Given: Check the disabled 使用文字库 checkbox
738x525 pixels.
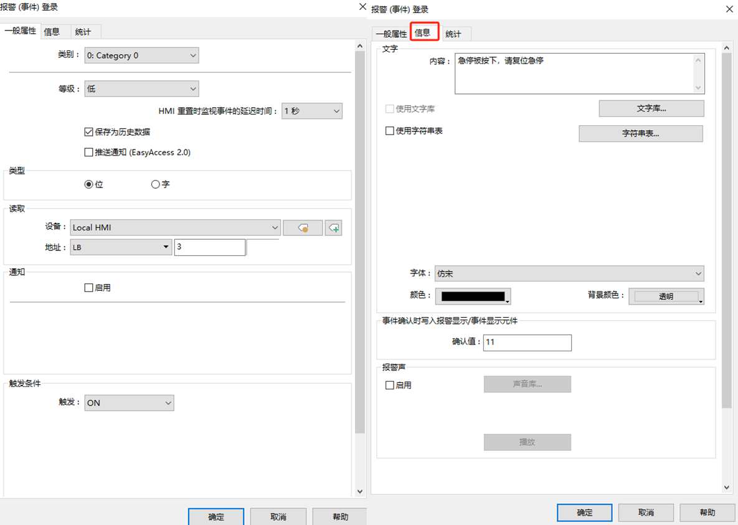Looking at the screenshot, I should coord(390,109).
